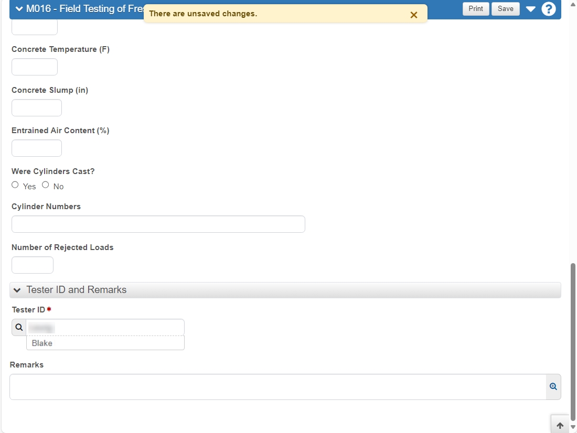This screenshot has width=577, height=433.
Task: Open the header actions dropdown arrow
Action: click(x=530, y=9)
